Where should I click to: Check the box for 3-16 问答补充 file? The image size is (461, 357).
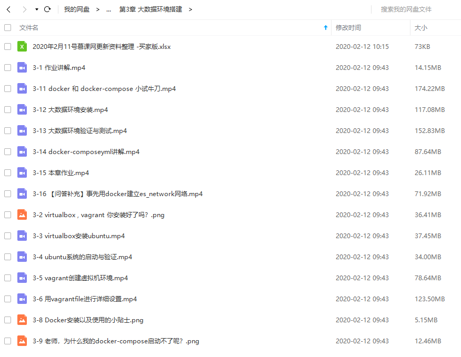coord(8,193)
